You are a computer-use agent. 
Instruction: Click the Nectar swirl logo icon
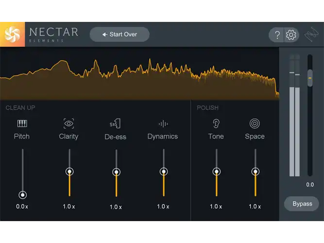13,35
